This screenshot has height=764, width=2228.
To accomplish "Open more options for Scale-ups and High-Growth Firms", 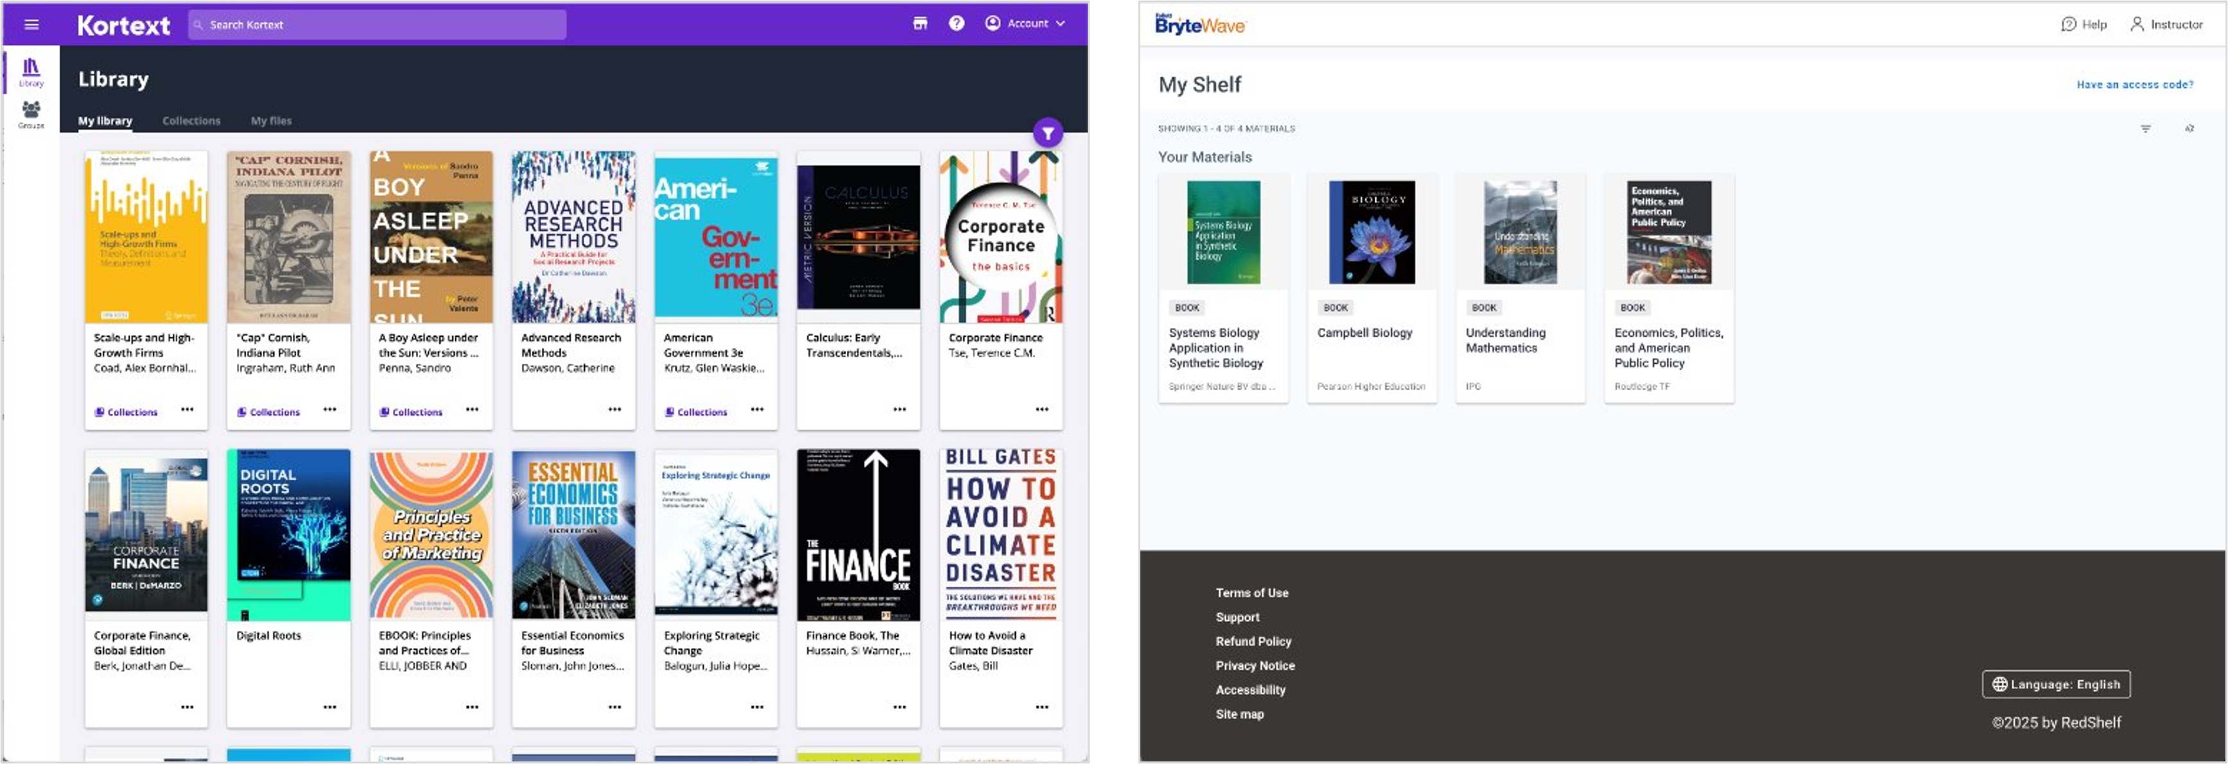I will [x=187, y=410].
